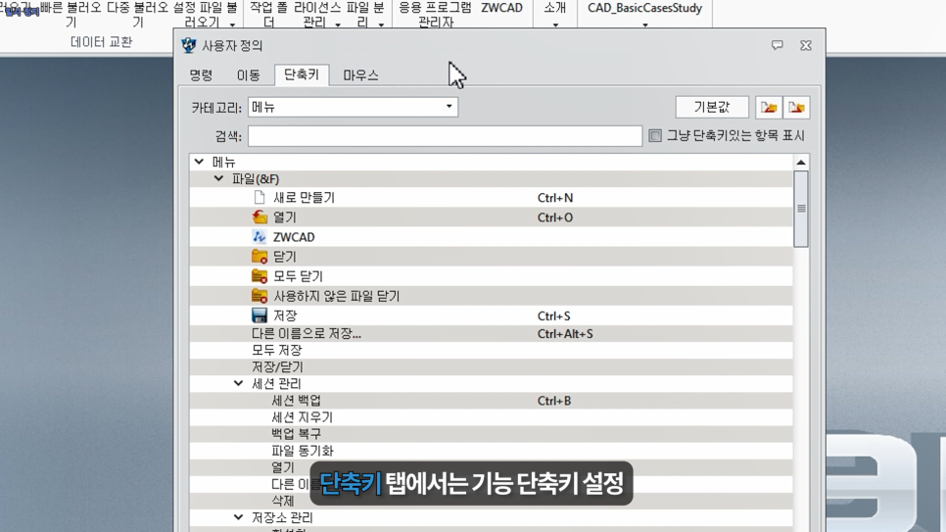Select the 모두 저장 row

pyautogui.click(x=491, y=350)
